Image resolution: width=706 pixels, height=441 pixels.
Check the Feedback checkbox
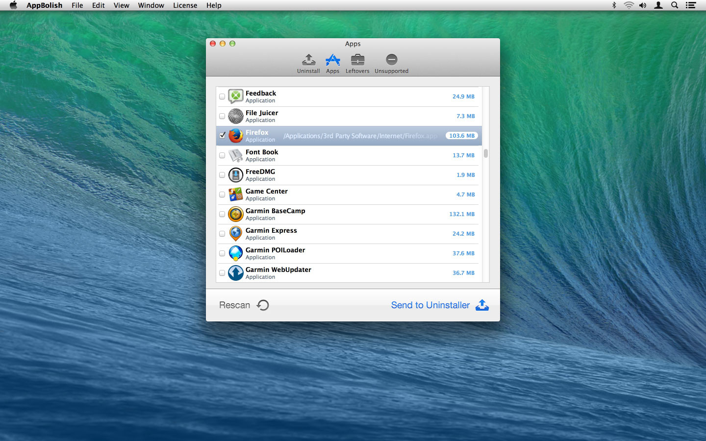tap(222, 97)
